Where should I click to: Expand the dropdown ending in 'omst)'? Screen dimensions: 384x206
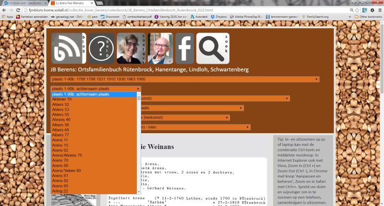coord(215,98)
